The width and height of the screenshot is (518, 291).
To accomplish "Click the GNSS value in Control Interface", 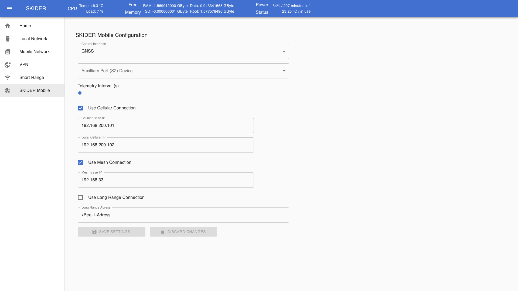I will pos(88,51).
